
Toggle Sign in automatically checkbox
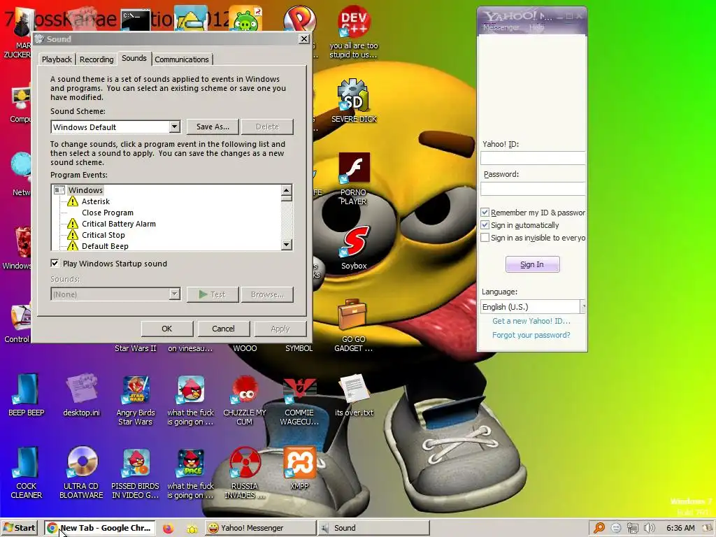pyautogui.click(x=485, y=225)
